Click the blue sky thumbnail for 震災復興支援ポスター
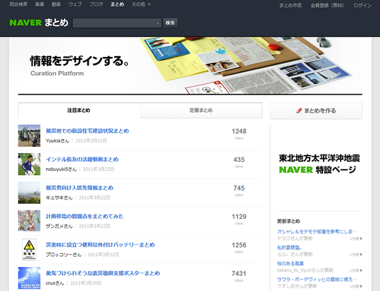Viewport: 380px width, 291px height. pos(29,278)
